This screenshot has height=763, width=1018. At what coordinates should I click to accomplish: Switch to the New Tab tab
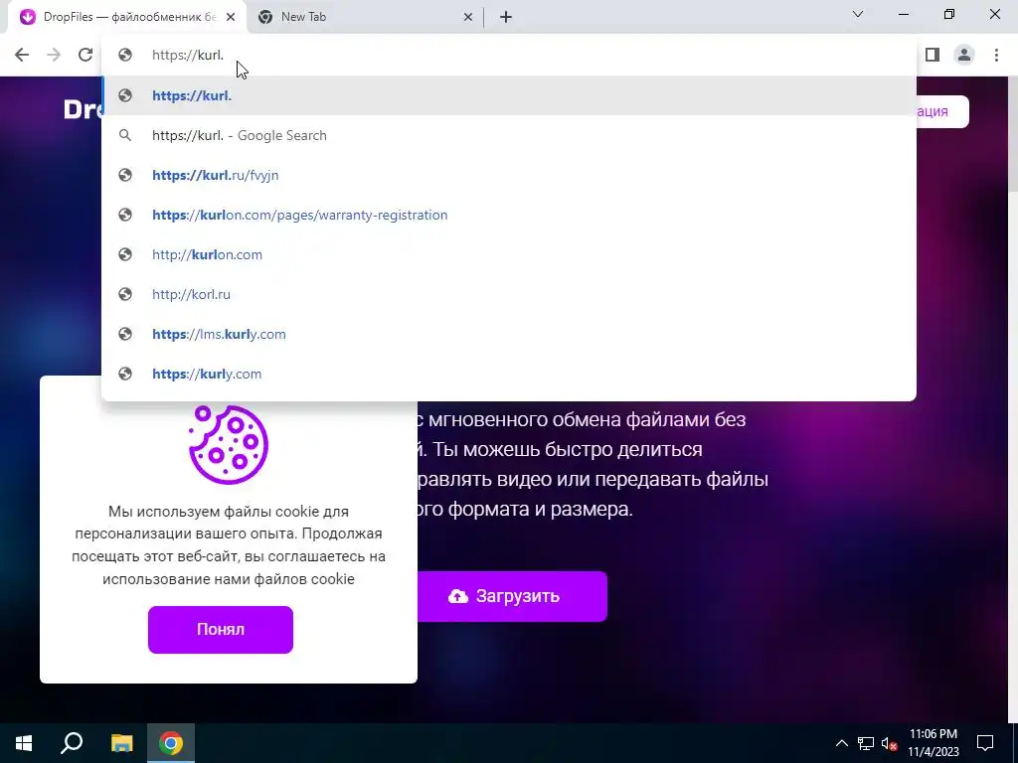pyautogui.click(x=365, y=18)
